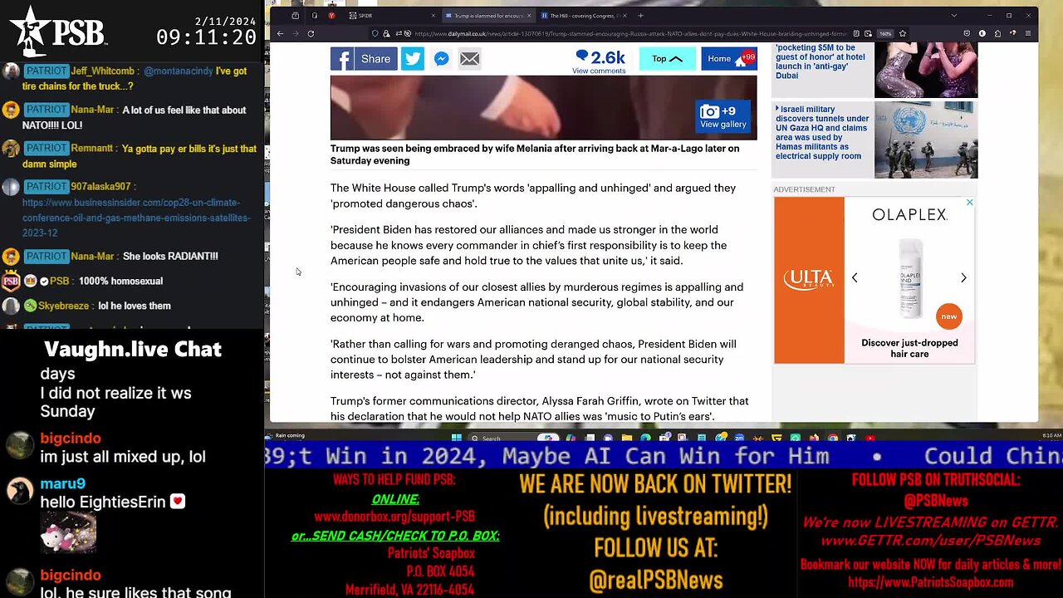Reload the Daily Mail page
The height and width of the screenshot is (598, 1063).
tap(311, 33)
